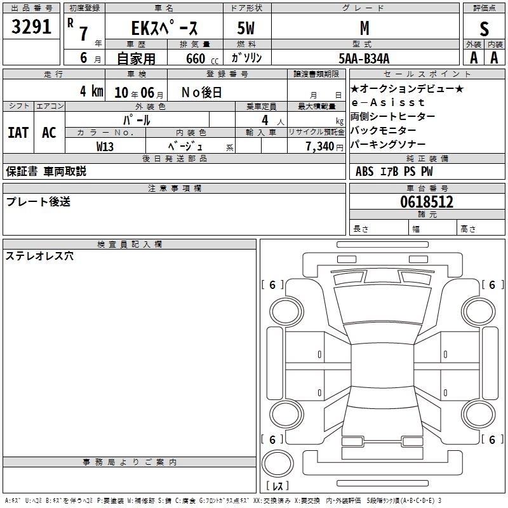Select the star before オークションデビュー

(x=355, y=88)
